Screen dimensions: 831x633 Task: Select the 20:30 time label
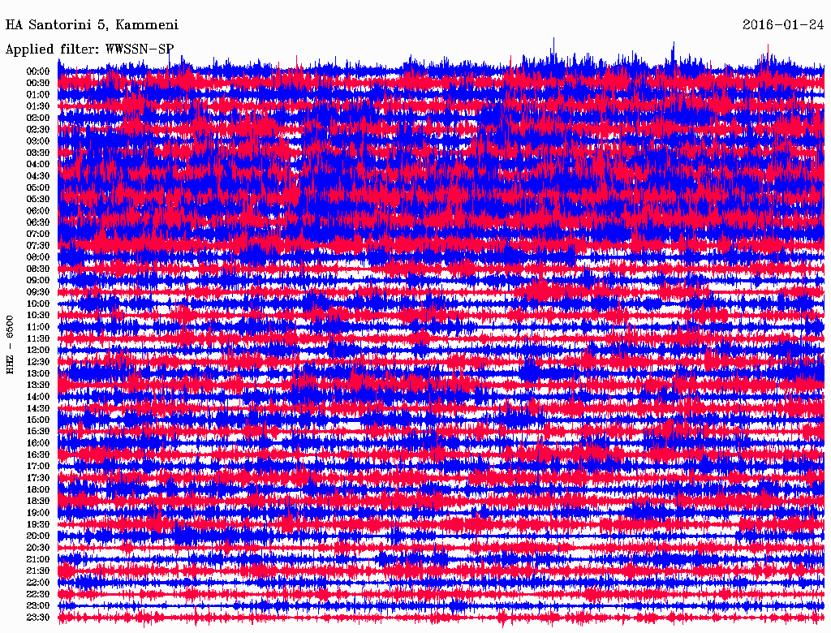click(x=37, y=548)
